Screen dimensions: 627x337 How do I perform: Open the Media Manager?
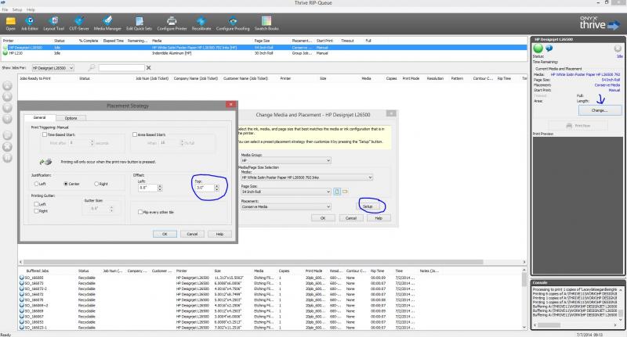[x=107, y=23]
